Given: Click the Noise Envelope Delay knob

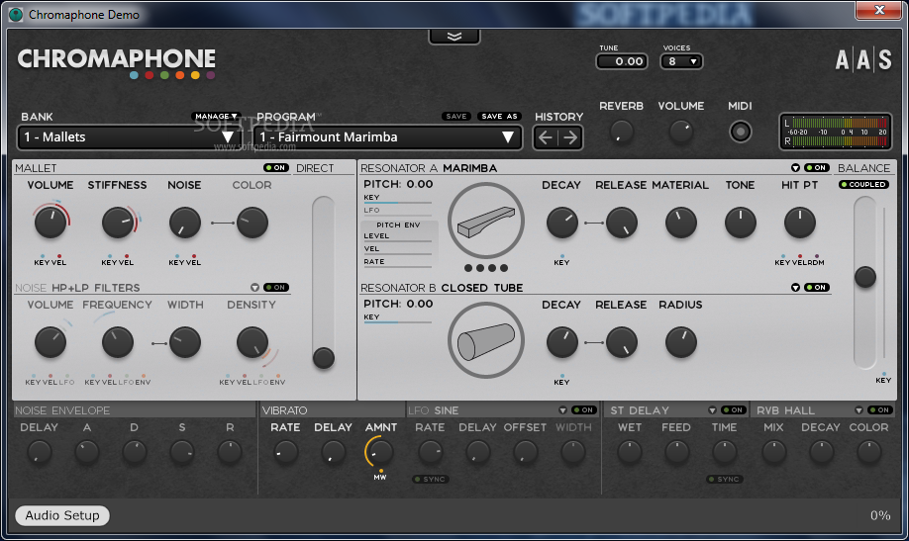Looking at the screenshot, I should [40, 452].
